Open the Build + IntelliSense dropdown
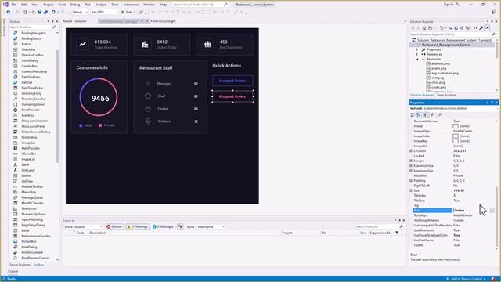 tap(205, 226)
